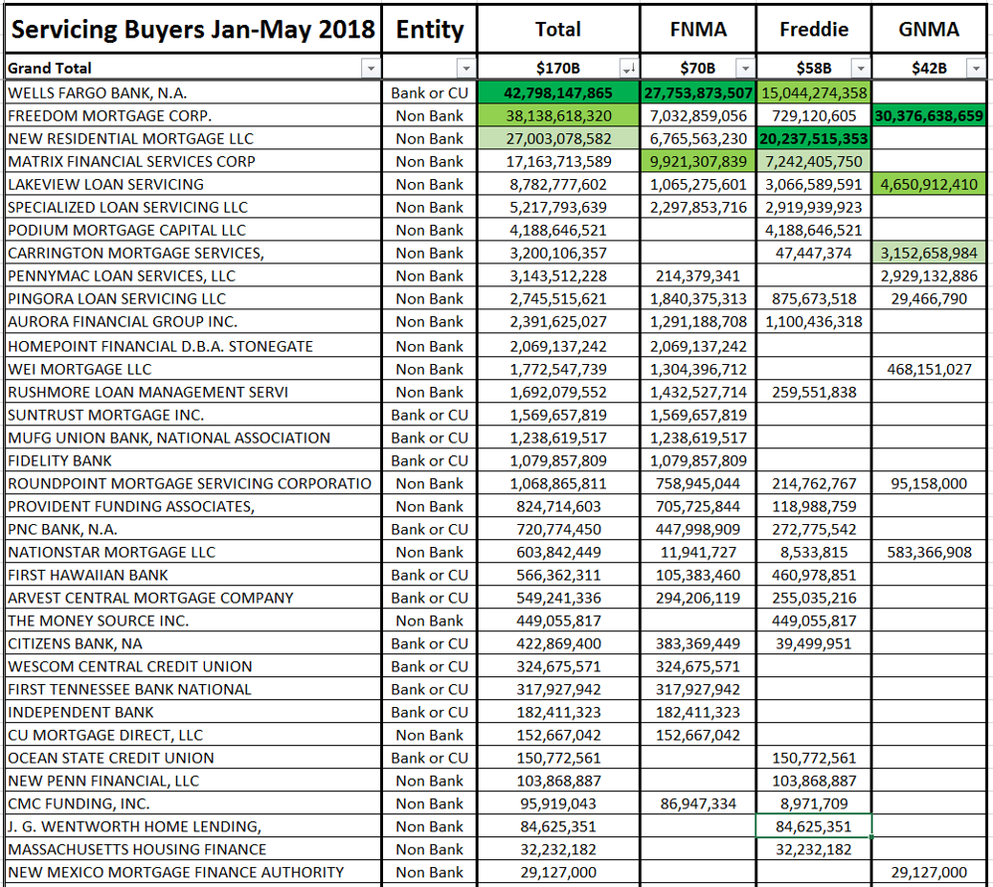Click the PNC BANK, N.A. cell
Image resolution: width=993 pixels, height=887 pixels.
point(193,529)
